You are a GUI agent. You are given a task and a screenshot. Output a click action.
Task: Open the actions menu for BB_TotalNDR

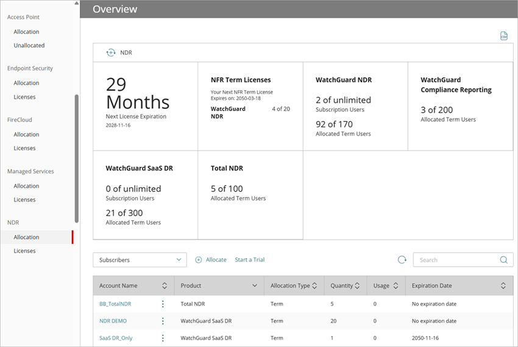[163, 304]
